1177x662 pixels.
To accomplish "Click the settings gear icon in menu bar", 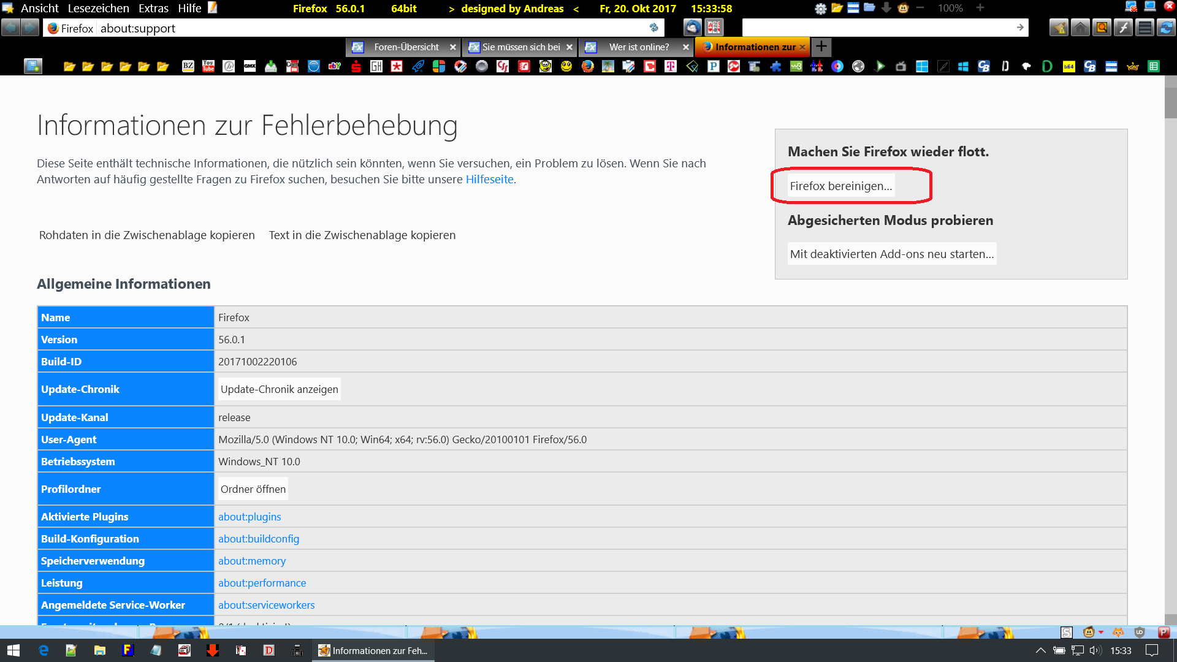I will point(820,9).
